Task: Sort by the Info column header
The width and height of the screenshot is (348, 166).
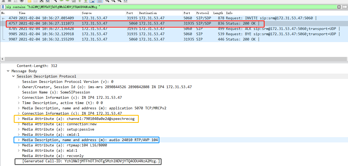Action: coord(286,13)
